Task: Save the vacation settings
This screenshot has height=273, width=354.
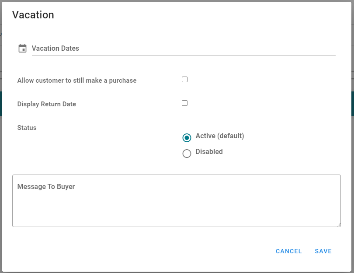Action: (x=323, y=251)
